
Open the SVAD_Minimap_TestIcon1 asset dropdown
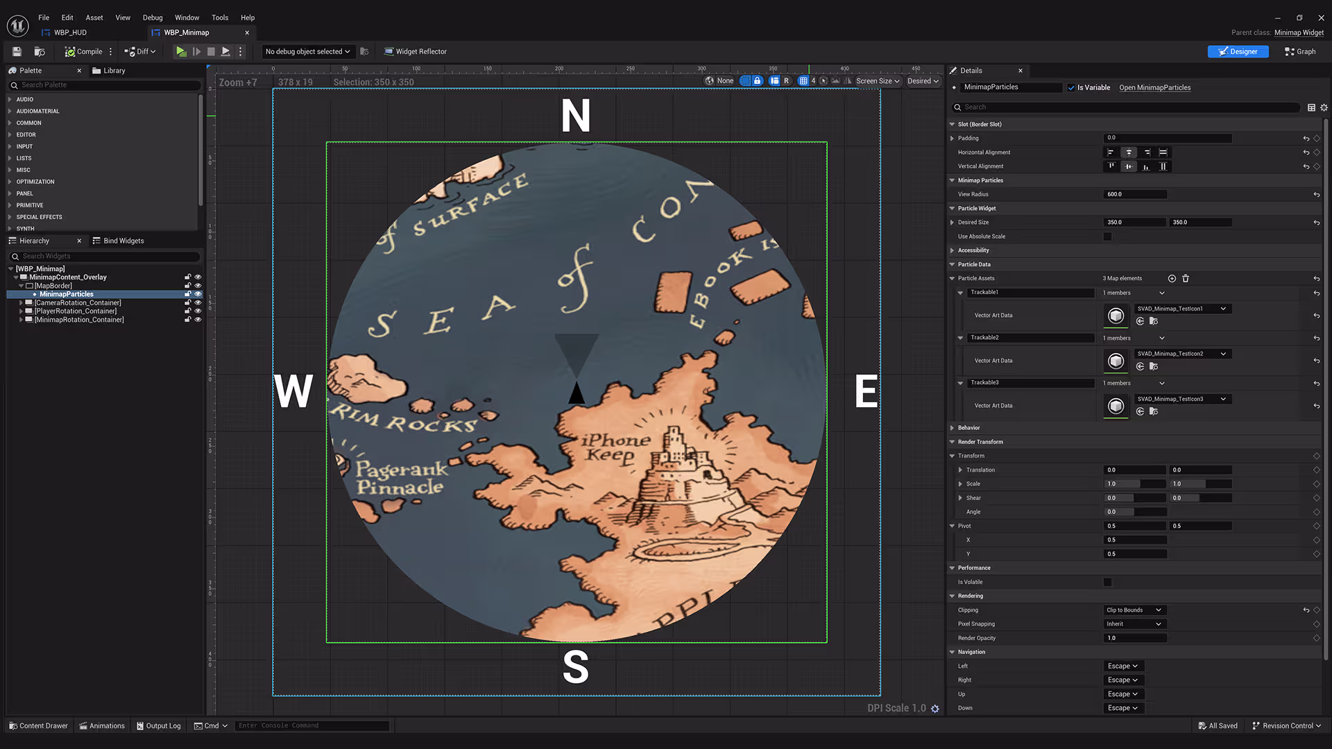1183,309
